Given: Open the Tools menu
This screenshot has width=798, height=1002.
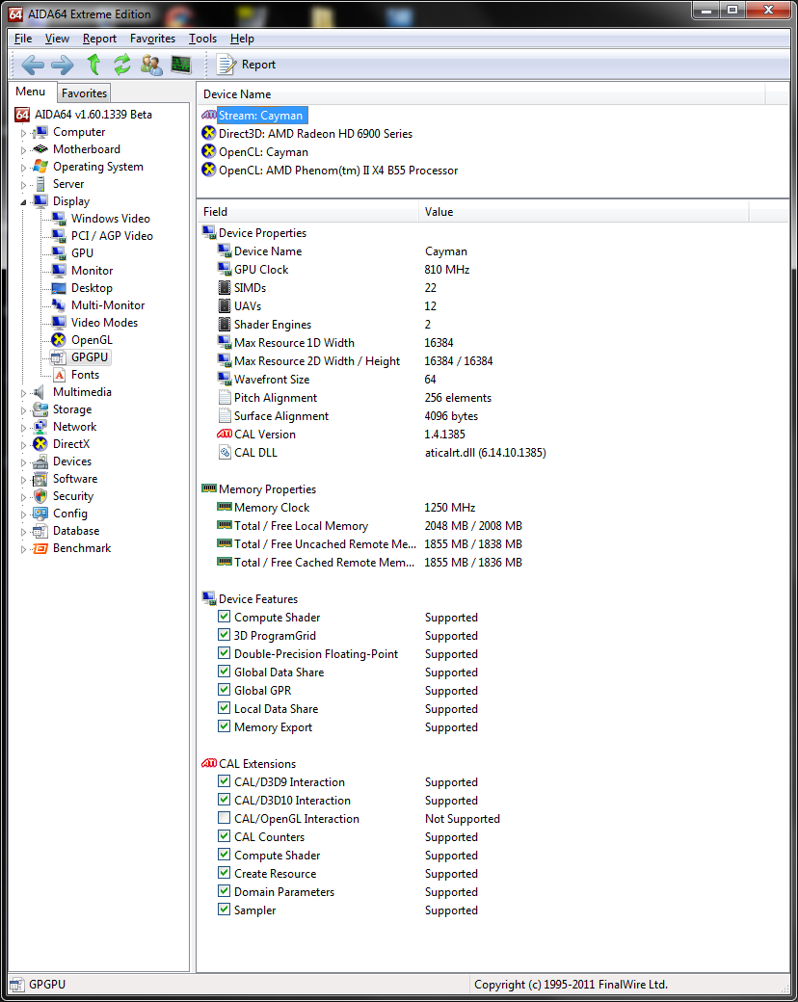Looking at the screenshot, I should point(202,39).
